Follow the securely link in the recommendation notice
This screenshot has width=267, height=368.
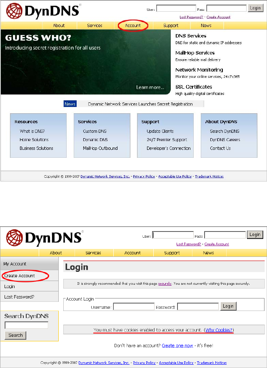coord(165,283)
